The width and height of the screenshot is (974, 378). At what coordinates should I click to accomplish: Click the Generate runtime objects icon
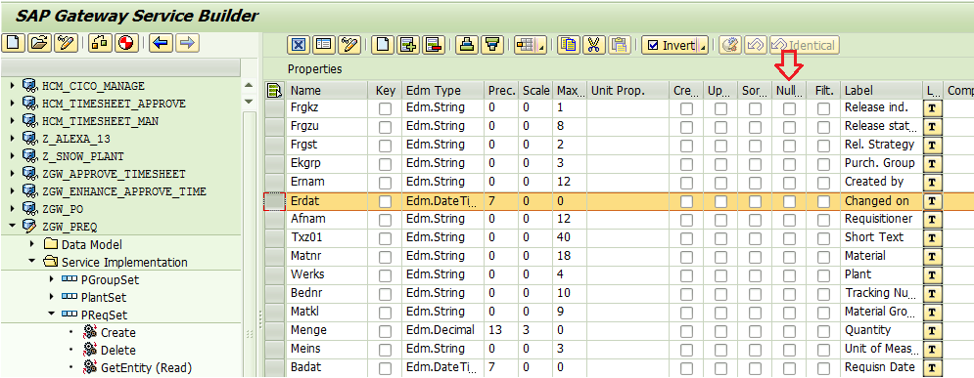125,43
